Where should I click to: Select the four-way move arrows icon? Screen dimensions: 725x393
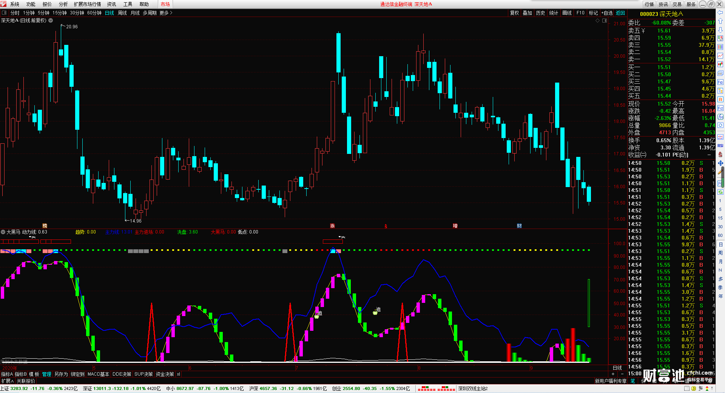tap(720, 163)
